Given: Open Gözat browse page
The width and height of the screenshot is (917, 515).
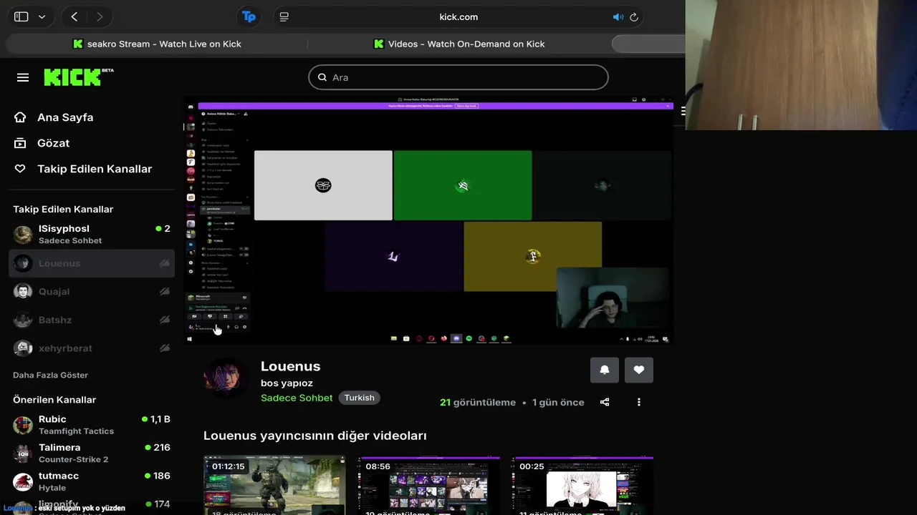Looking at the screenshot, I should coord(53,143).
